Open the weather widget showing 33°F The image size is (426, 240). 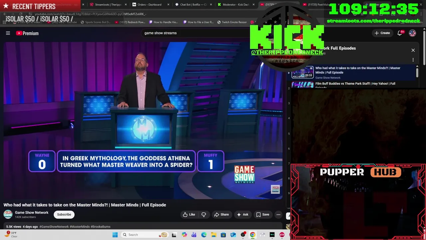coord(10,235)
